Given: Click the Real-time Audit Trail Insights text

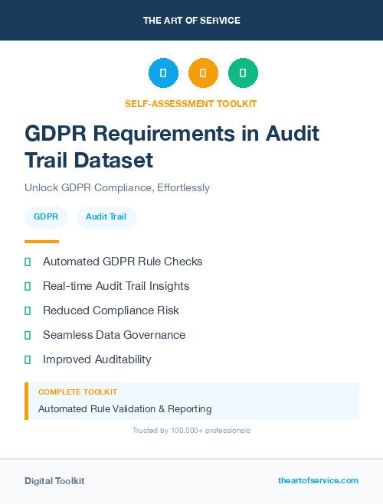Looking at the screenshot, I should pos(116,286).
